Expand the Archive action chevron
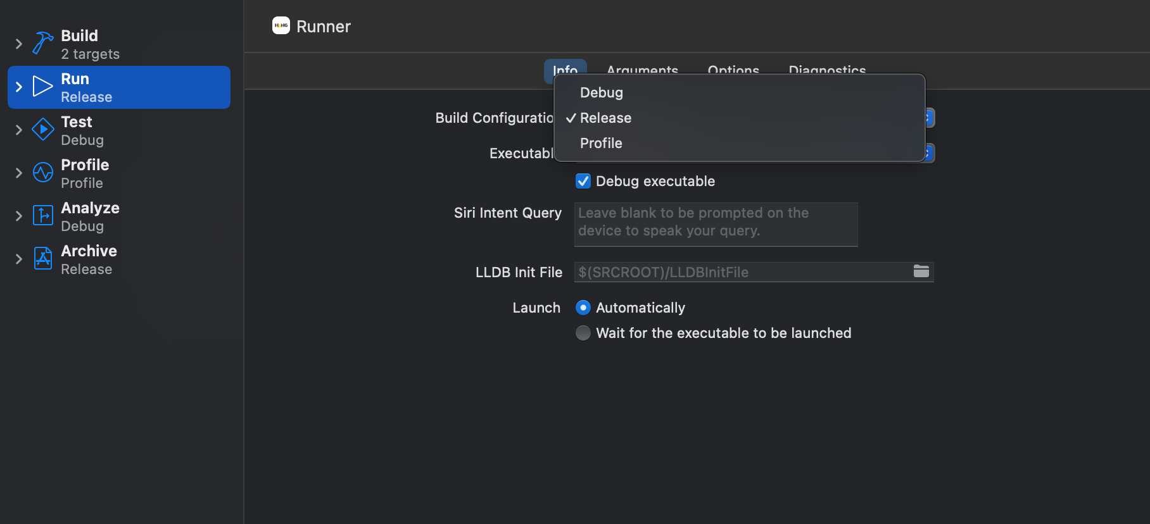This screenshot has width=1150, height=524. [x=19, y=259]
